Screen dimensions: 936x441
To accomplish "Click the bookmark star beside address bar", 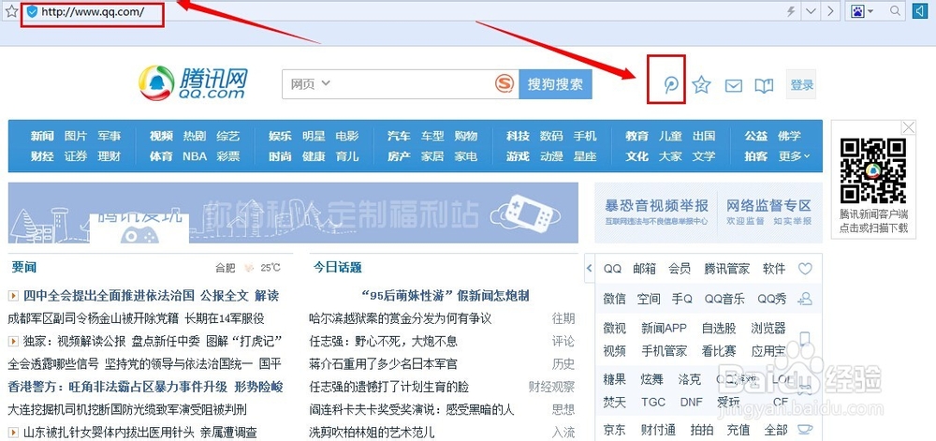I will coord(10,10).
